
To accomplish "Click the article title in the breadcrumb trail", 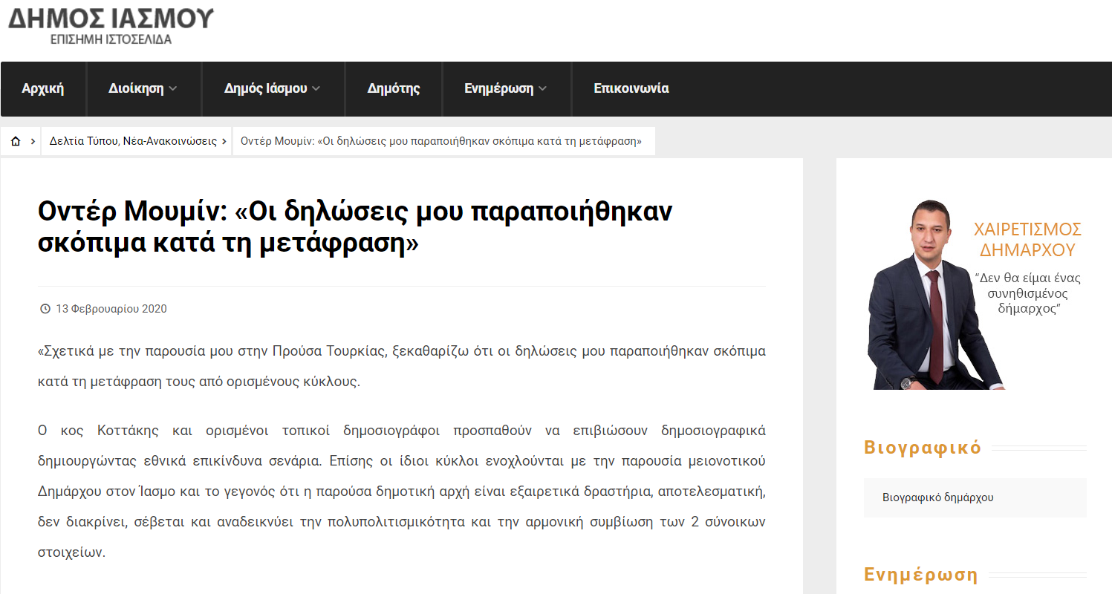I will click(x=441, y=141).
